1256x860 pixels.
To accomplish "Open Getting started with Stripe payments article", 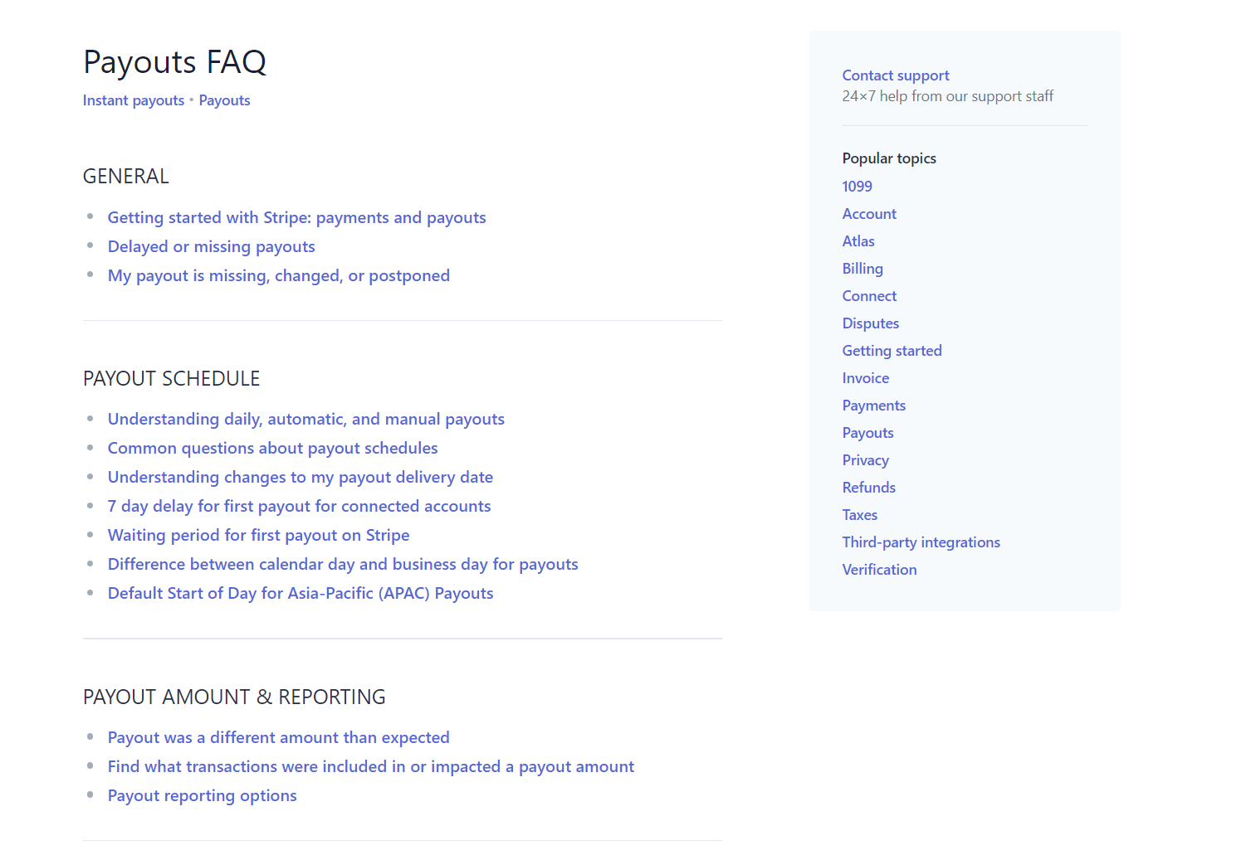I will [x=296, y=217].
